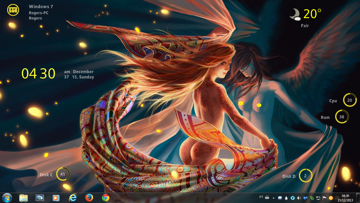Click the 'December' month text
The height and width of the screenshot is (203, 360).
[x=83, y=72]
